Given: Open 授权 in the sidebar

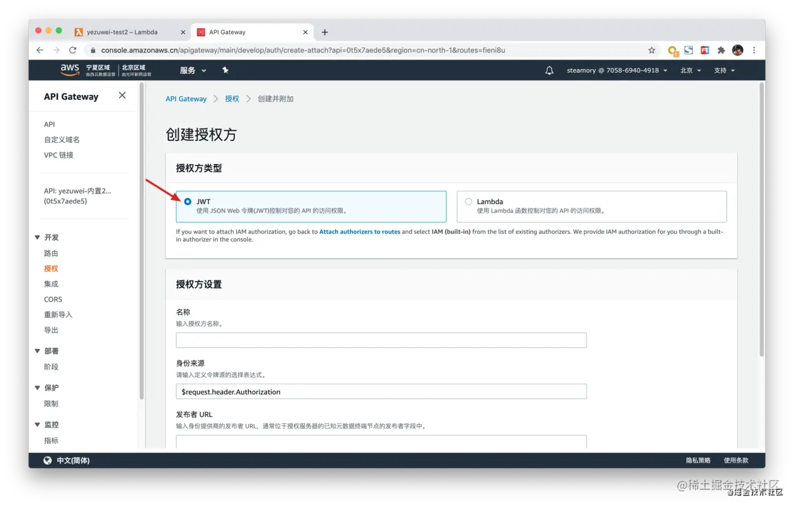Looking at the screenshot, I should (51, 268).
